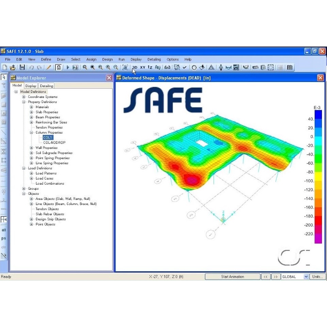Click the run analysis and design icon
327x327 pixels.
[x=75, y=67]
